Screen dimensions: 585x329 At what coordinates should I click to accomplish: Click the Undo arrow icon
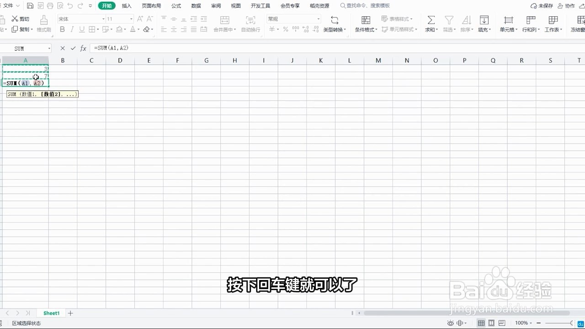(70, 6)
